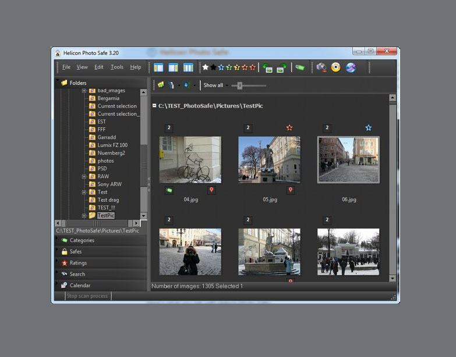Click the grouping list icon

pos(172,85)
